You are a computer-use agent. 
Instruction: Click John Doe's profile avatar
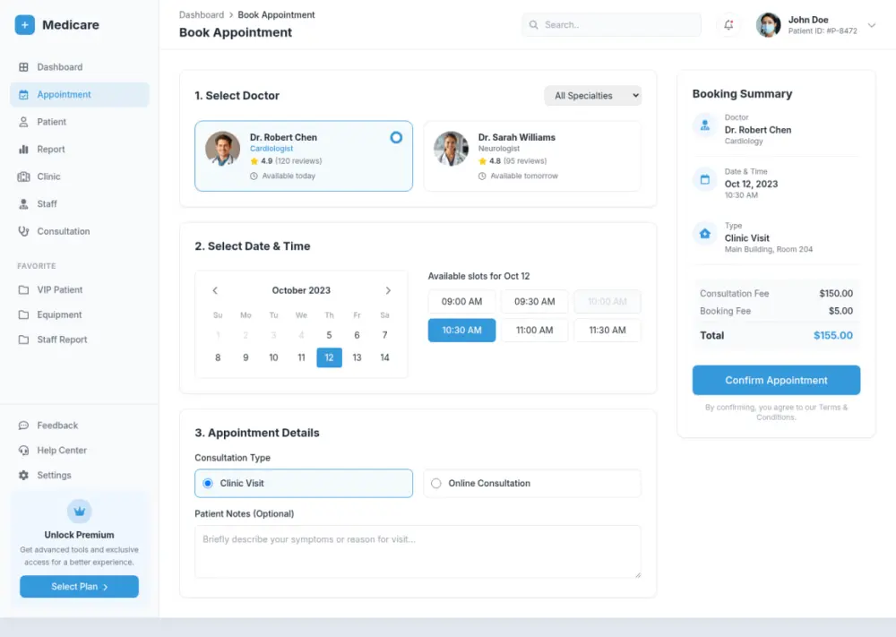click(768, 25)
